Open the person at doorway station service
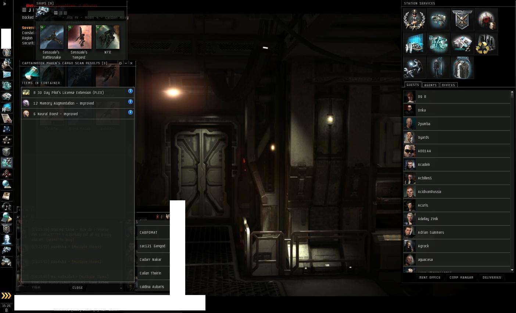This screenshot has width=516, height=313. 438,67
